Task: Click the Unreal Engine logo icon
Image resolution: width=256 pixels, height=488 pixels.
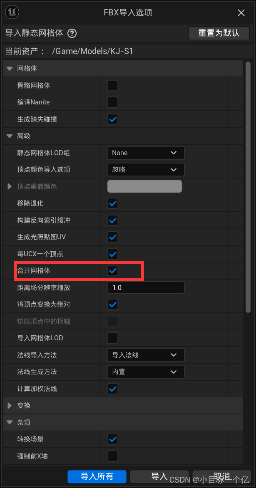Action: (x=12, y=12)
